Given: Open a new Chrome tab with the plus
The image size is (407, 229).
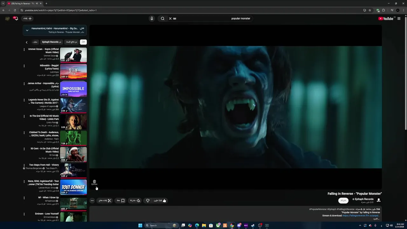Looking at the screenshot, I should (x=46, y=3).
